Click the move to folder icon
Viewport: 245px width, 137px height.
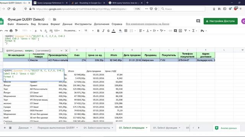point(54,19)
